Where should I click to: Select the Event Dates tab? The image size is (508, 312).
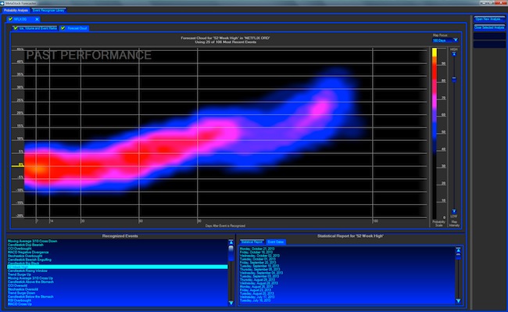pos(276,242)
